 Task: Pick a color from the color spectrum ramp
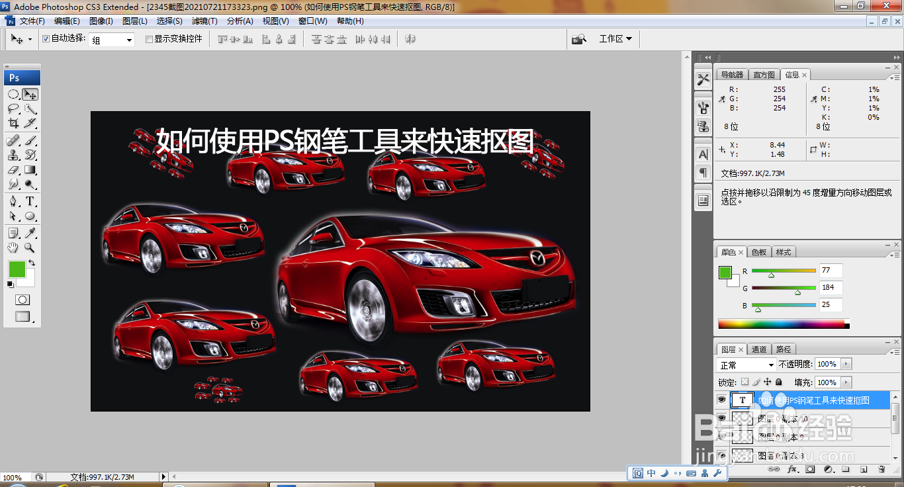point(781,324)
